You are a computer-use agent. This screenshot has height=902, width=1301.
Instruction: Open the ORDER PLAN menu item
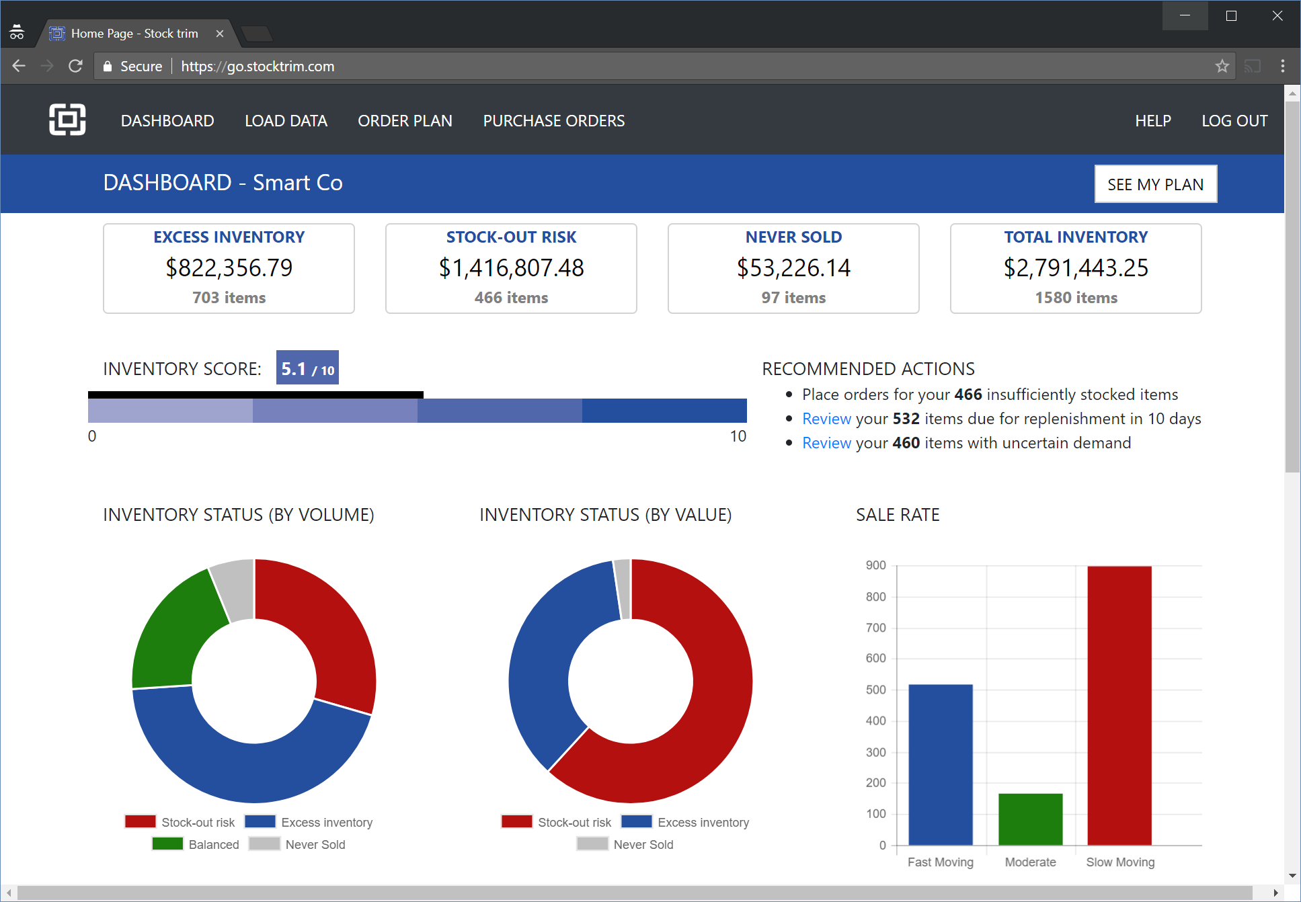(405, 121)
